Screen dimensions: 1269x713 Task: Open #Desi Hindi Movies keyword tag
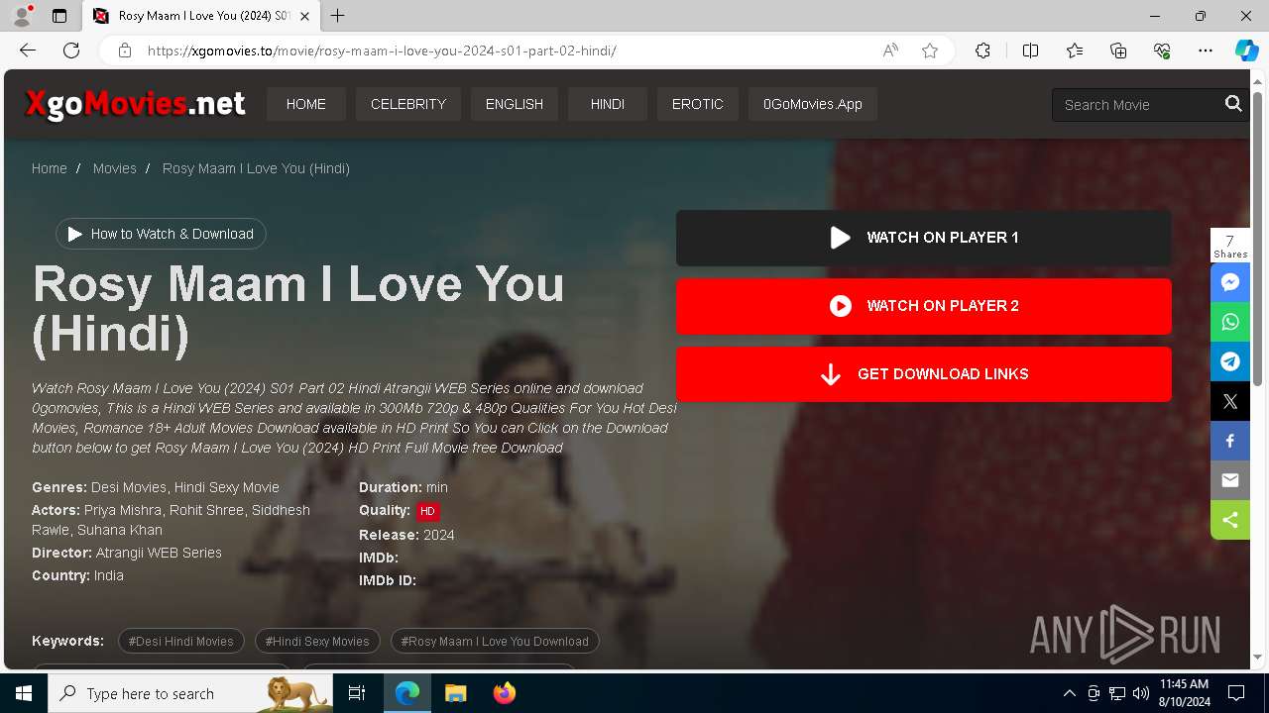click(181, 641)
